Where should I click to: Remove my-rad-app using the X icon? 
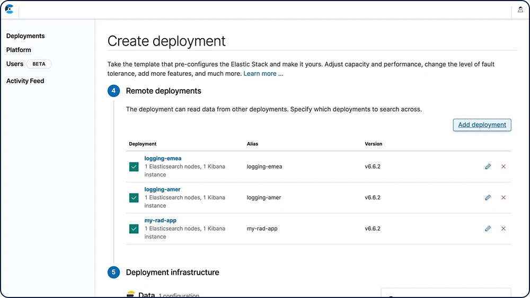tap(503, 229)
